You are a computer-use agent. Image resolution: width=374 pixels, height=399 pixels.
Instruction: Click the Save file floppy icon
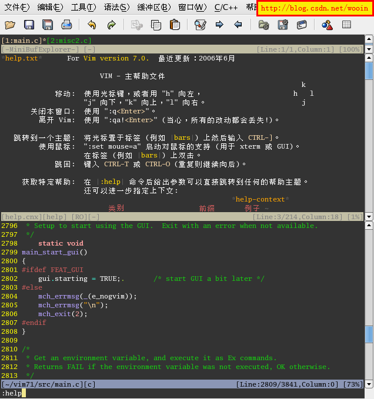(29, 25)
